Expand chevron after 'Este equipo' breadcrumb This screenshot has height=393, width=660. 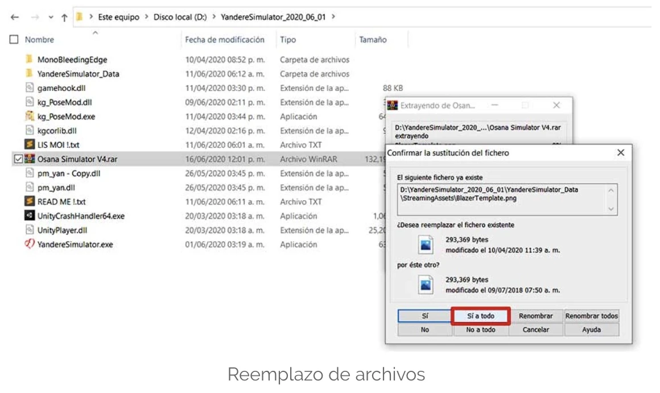pyautogui.click(x=146, y=17)
